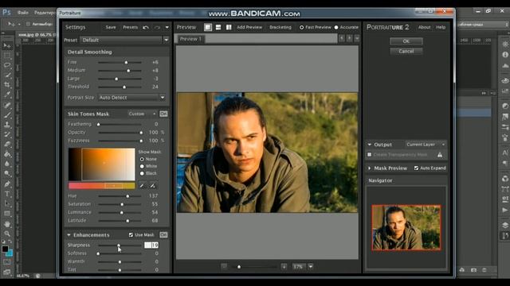Toggle the Use Mask checkbox
This screenshot has height=286, width=510.
point(131,235)
